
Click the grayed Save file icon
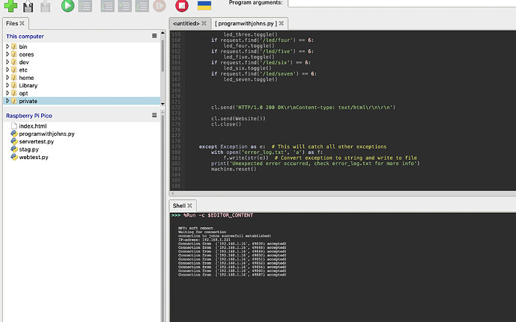click(46, 6)
